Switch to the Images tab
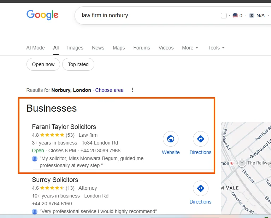 tap(75, 48)
